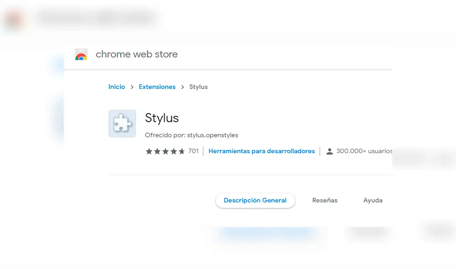
Task: Click the user-count person icon
Action: [x=330, y=151]
